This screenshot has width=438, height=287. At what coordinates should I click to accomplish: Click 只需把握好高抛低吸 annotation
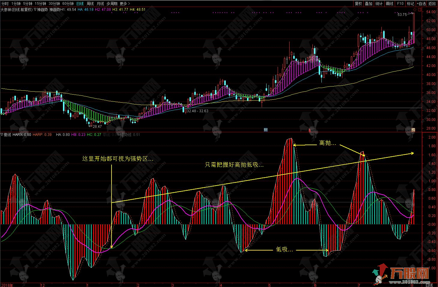[234, 165]
